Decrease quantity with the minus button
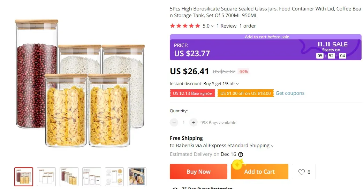364x189 pixels. [x=174, y=123]
